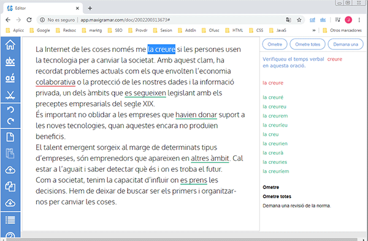Go forward with browser forward arrow
The image size is (368, 241).
point(18,20)
